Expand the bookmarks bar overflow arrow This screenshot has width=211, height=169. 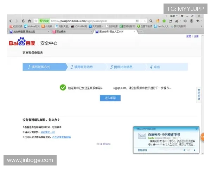pos(201,26)
